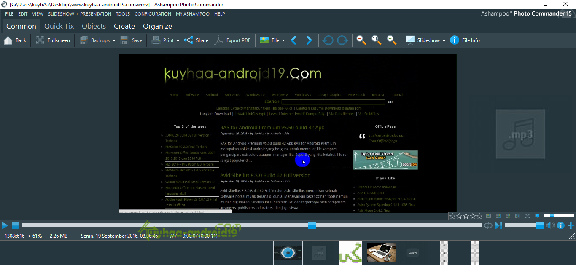Seek the video progress slider handle
This screenshot has height=265, width=576.
click(312, 225)
